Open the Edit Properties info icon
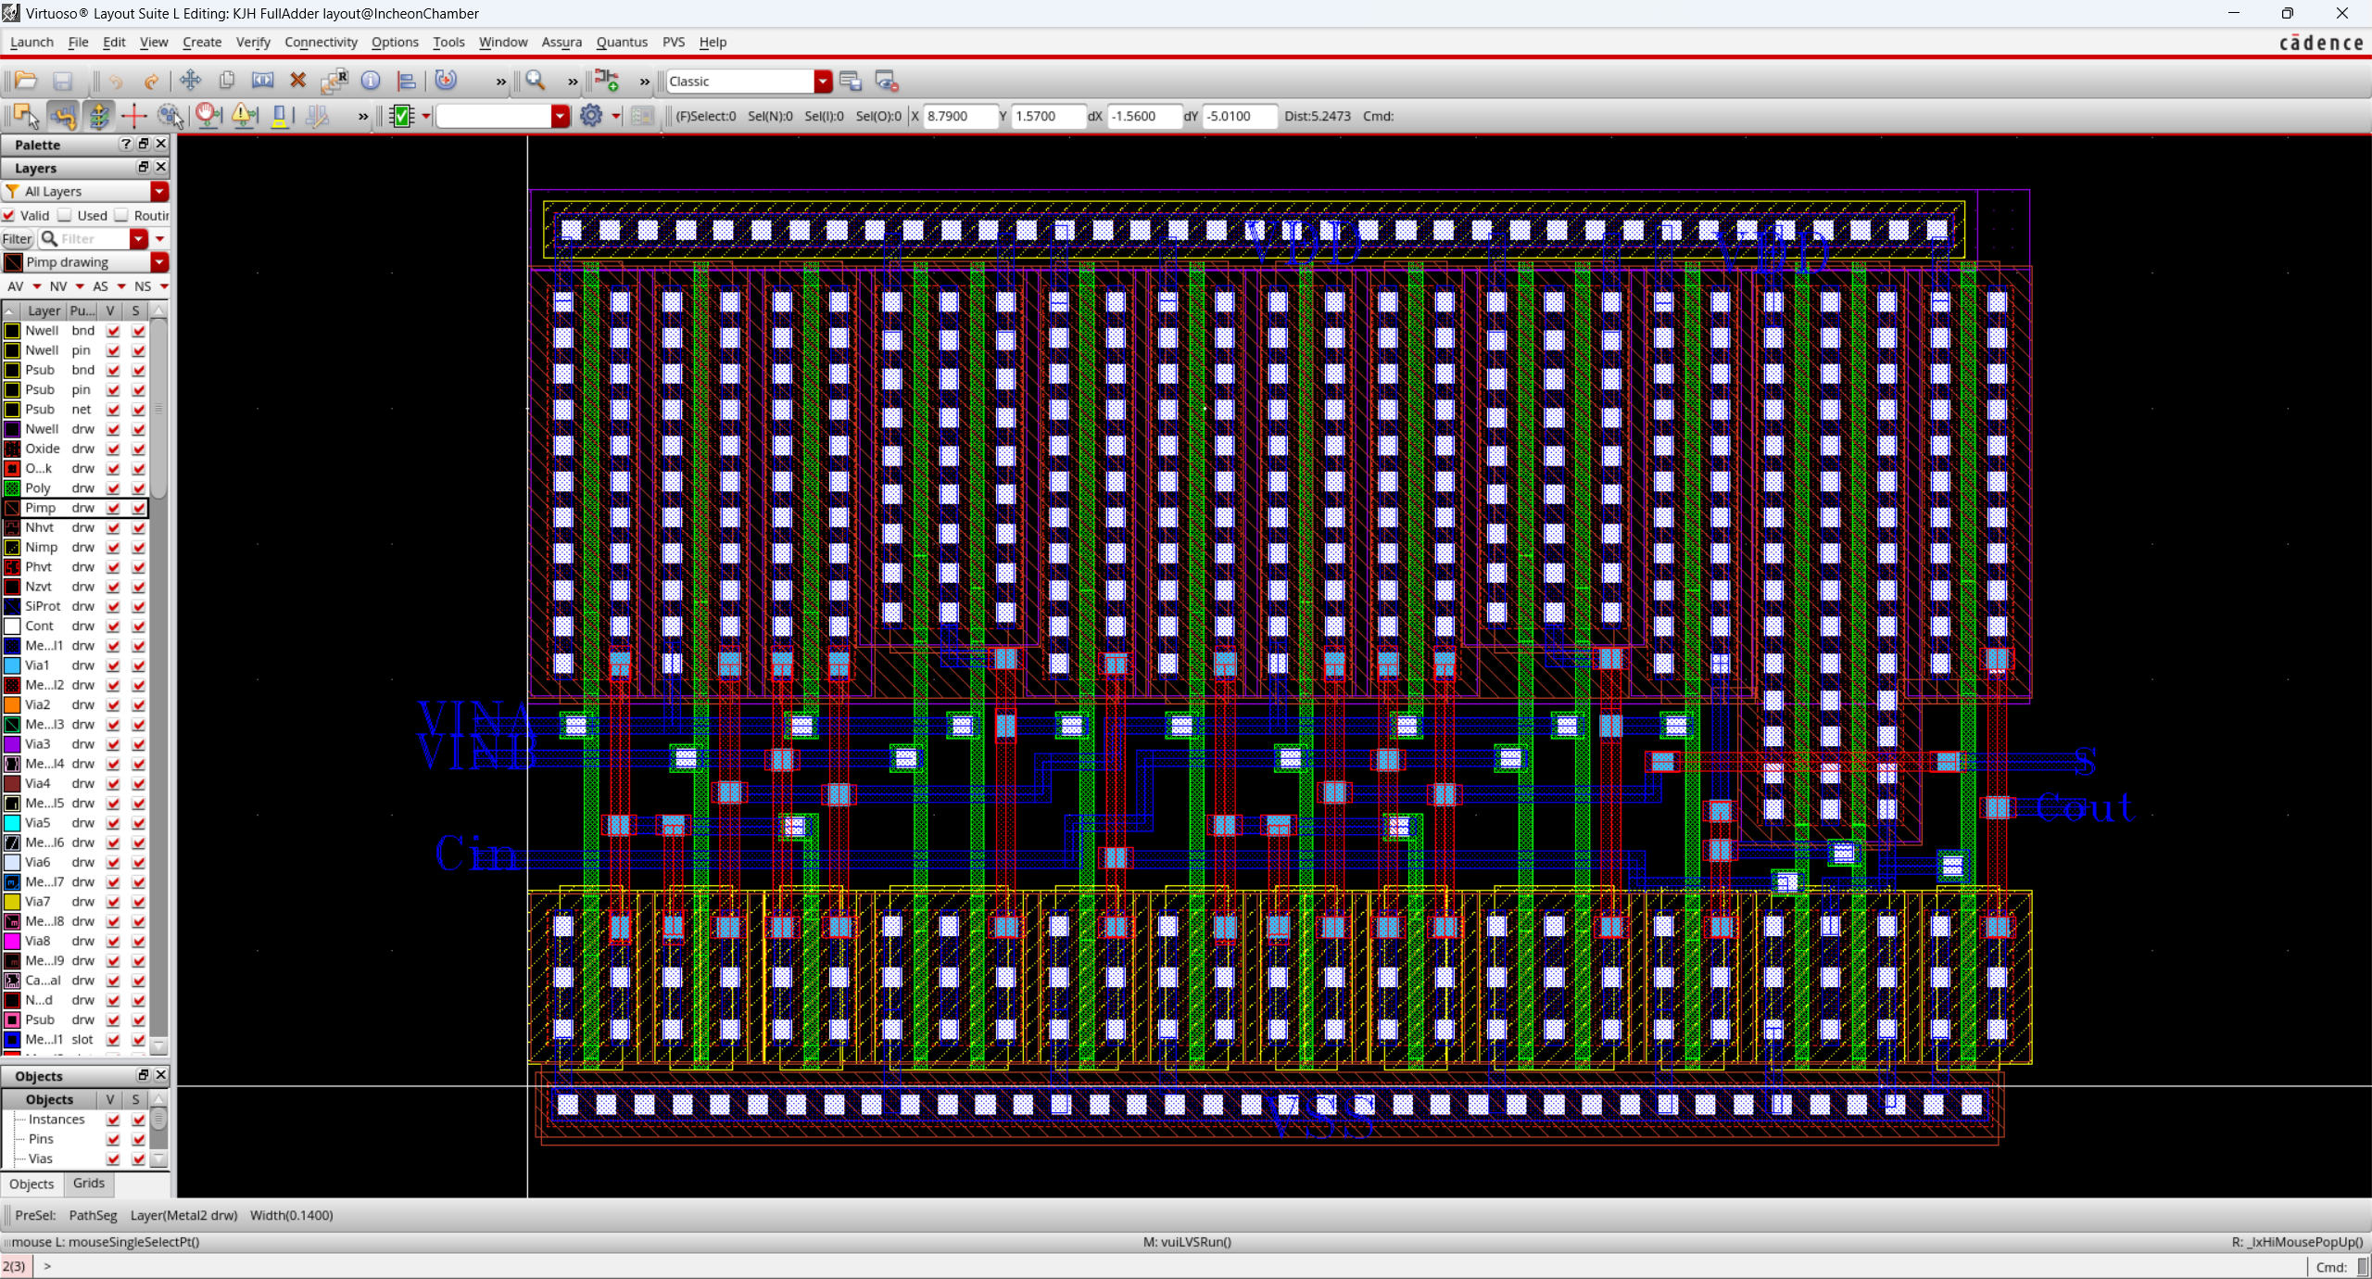Image resolution: width=2372 pixels, height=1279 pixels. [x=371, y=81]
